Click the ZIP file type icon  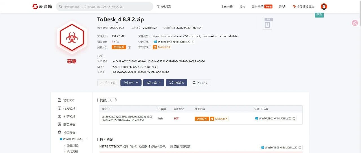(x=268, y=23)
